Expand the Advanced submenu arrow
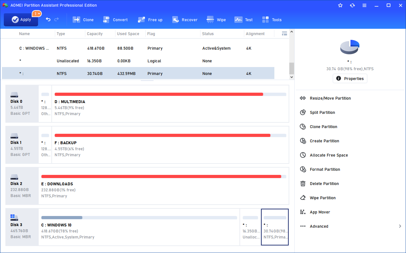Image resolution: width=406 pixels, height=253 pixels. [400, 226]
